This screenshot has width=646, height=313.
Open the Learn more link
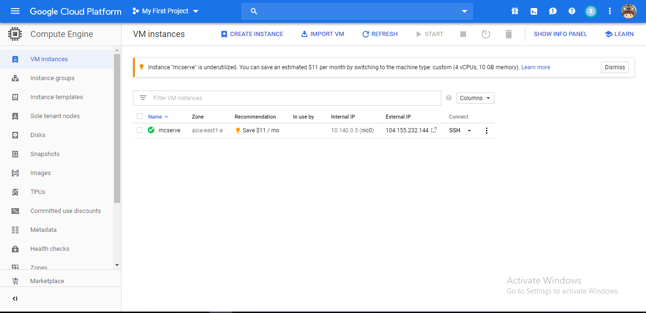[x=536, y=67]
